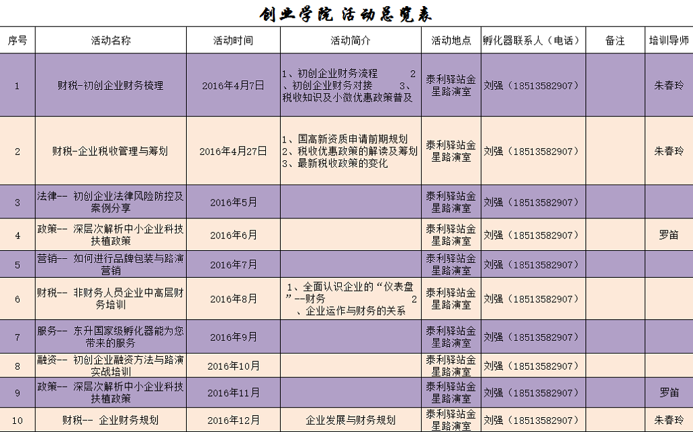Select contact cell 刘强 in row 8

click(x=533, y=365)
